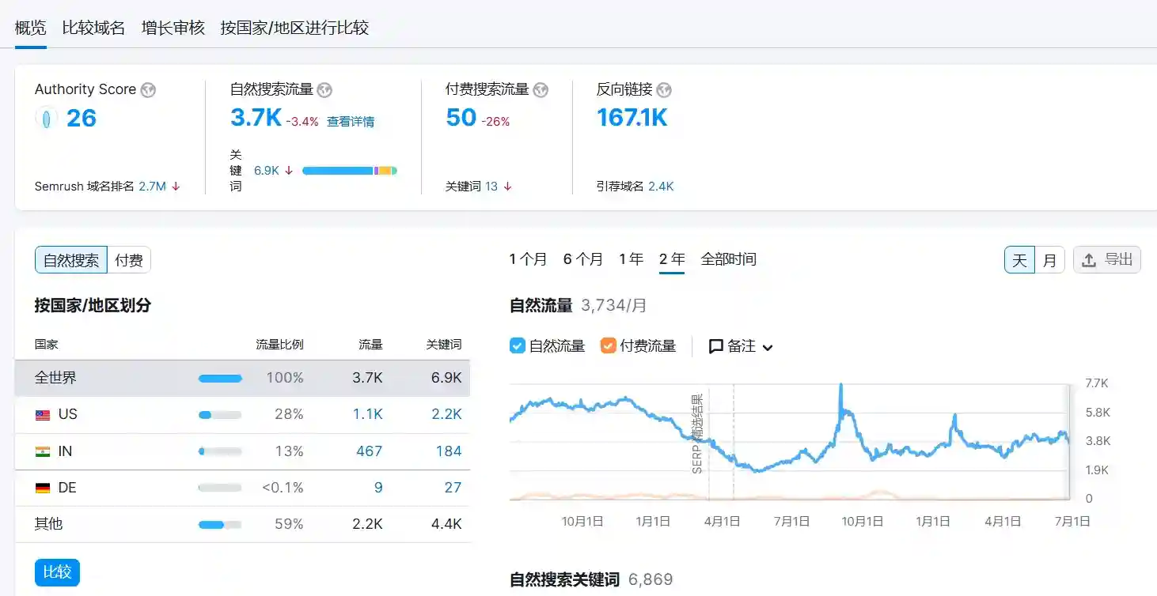Switch to the 付费 traffic view

[129, 260]
